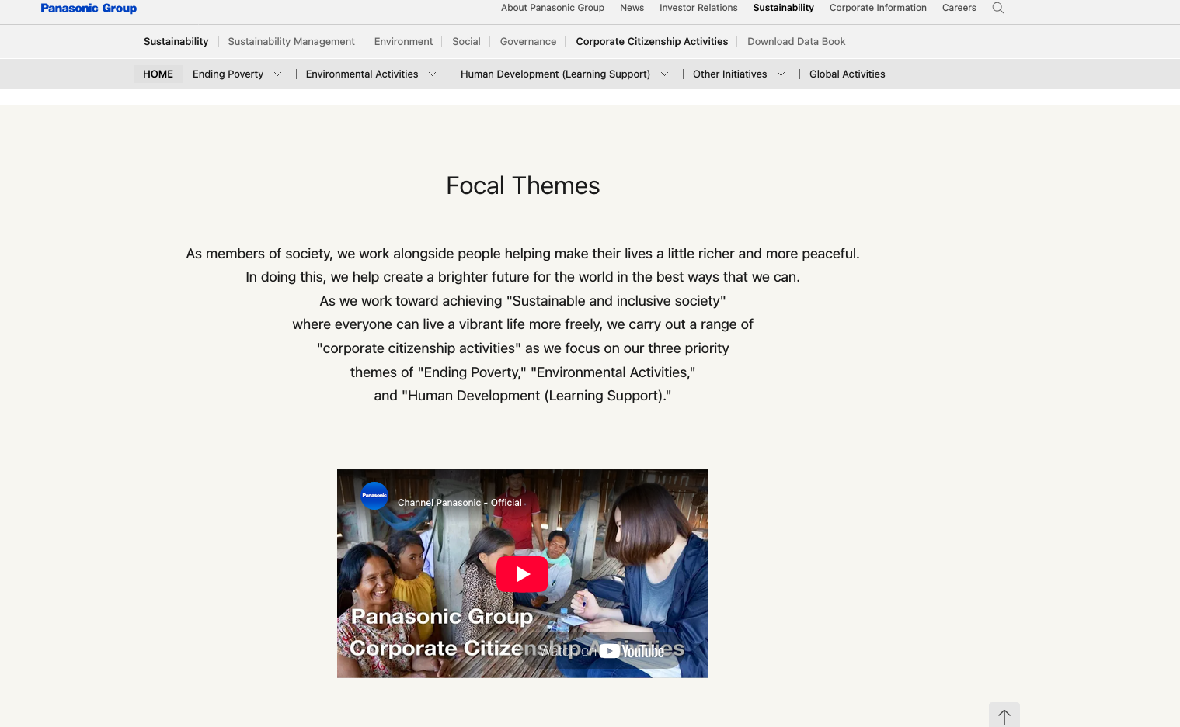Open Investor Relations
Viewport: 1180px width, 727px height.
pyautogui.click(x=698, y=8)
